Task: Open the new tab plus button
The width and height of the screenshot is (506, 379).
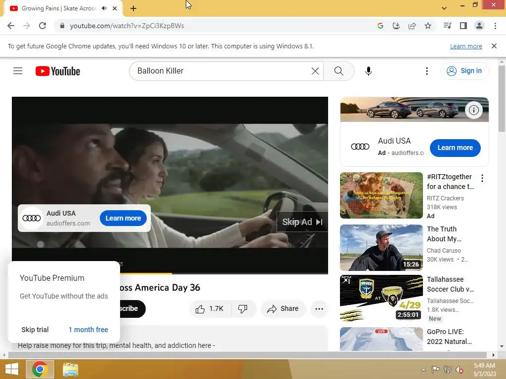Action: tap(133, 8)
